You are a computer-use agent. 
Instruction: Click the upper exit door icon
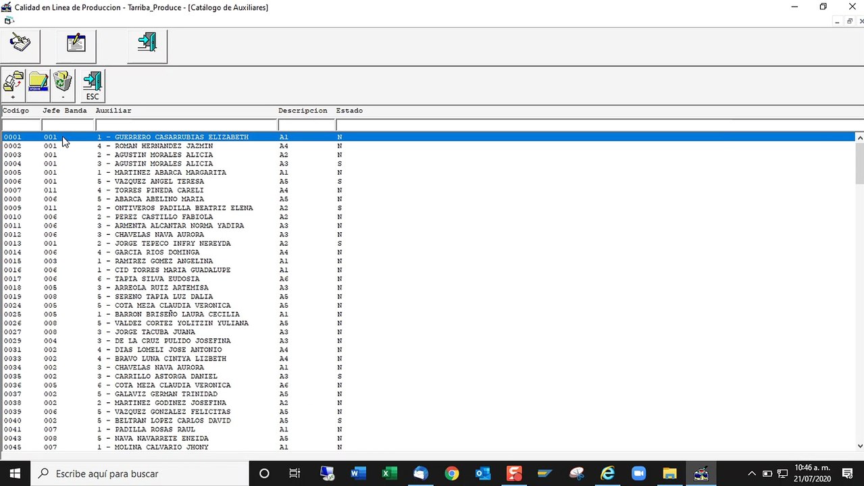147,45
